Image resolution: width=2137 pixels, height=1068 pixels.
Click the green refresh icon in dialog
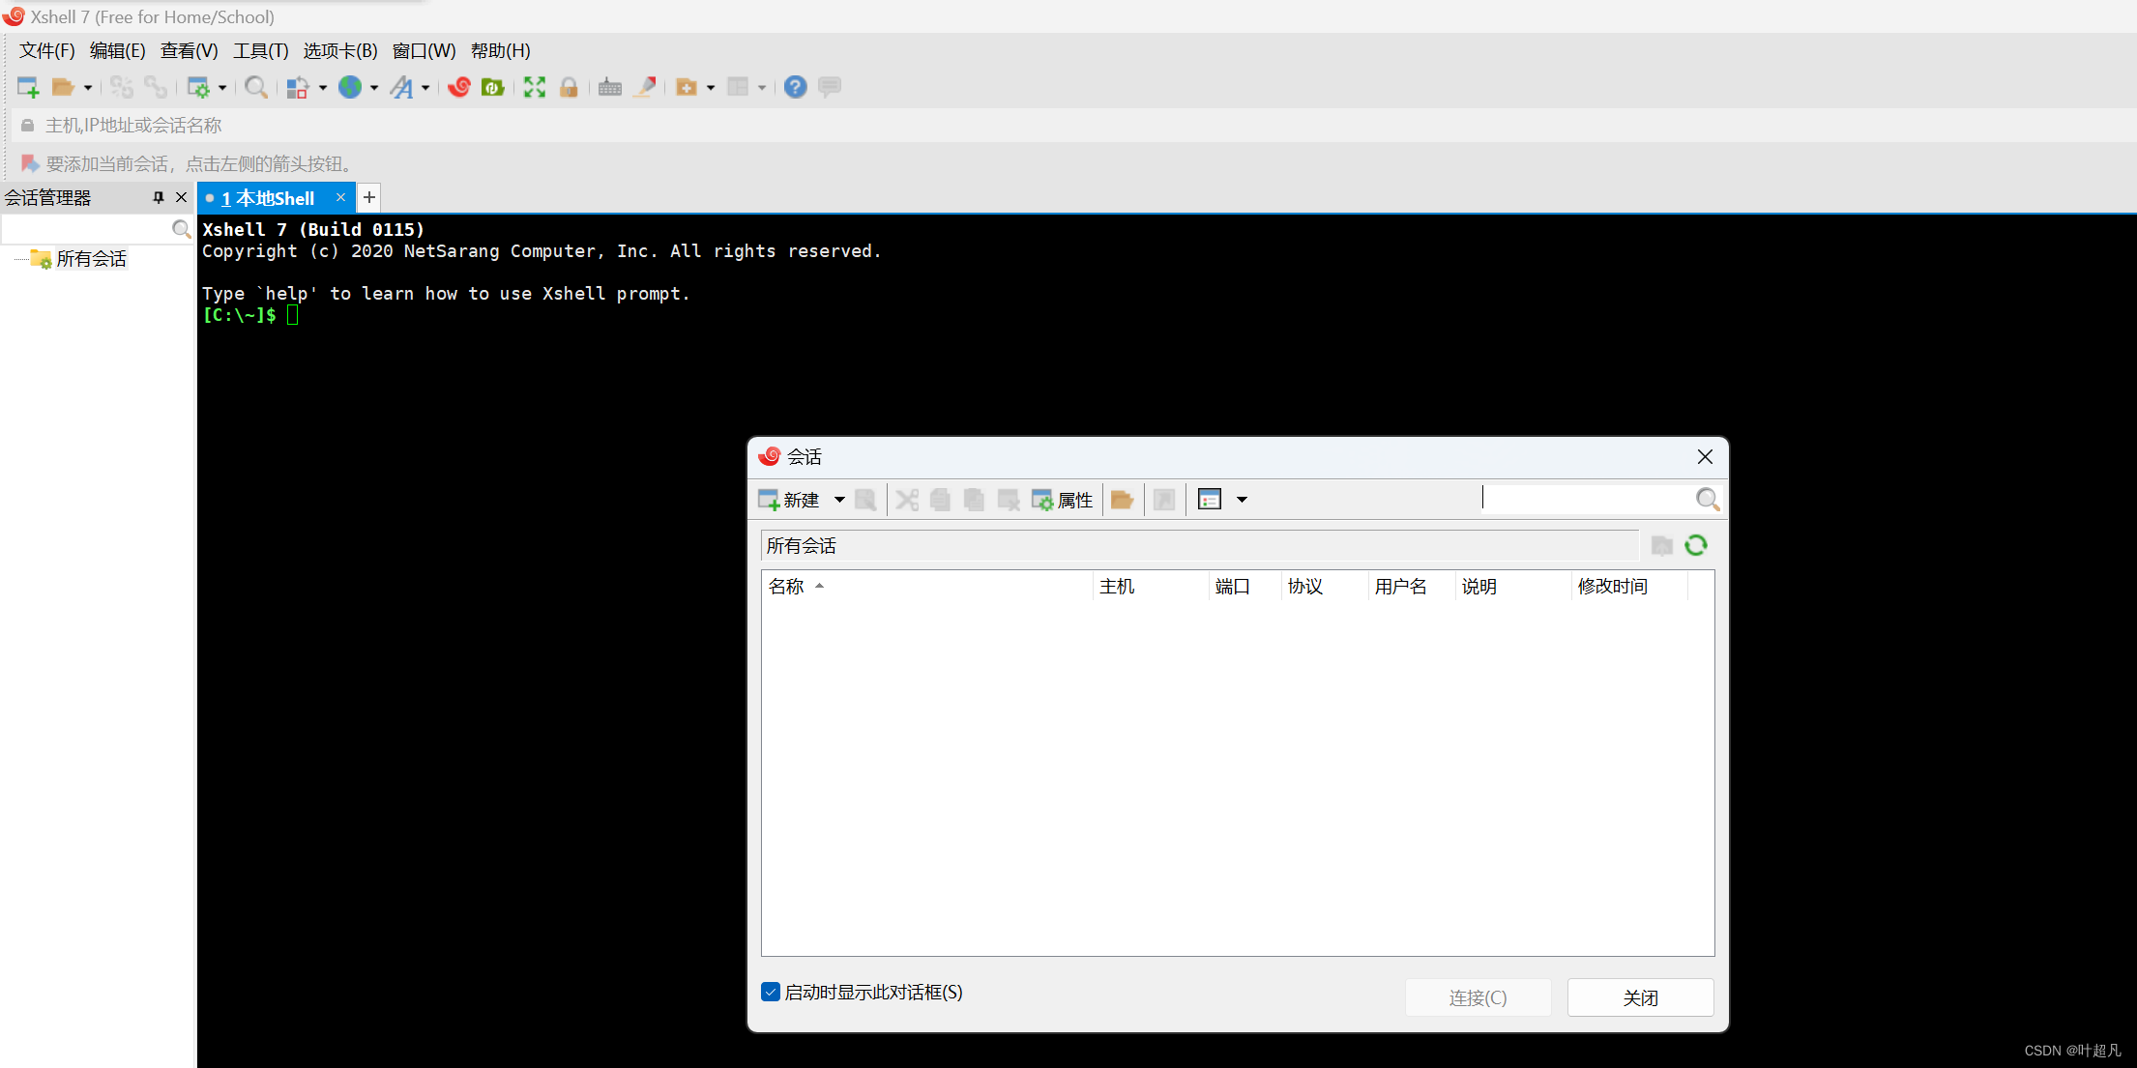click(1696, 545)
